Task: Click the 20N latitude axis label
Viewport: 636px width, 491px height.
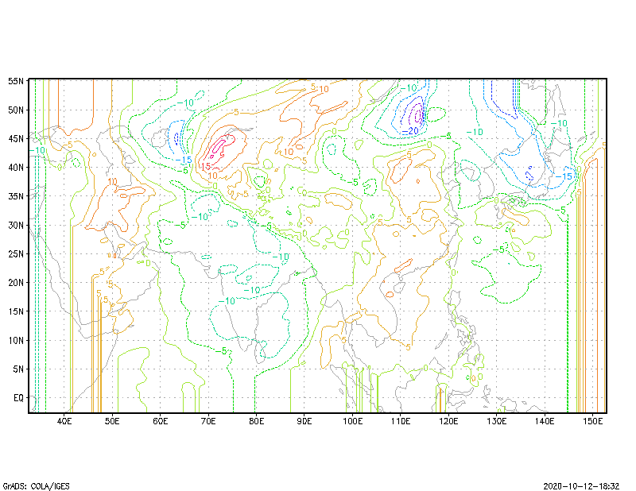Action: pos(16,283)
